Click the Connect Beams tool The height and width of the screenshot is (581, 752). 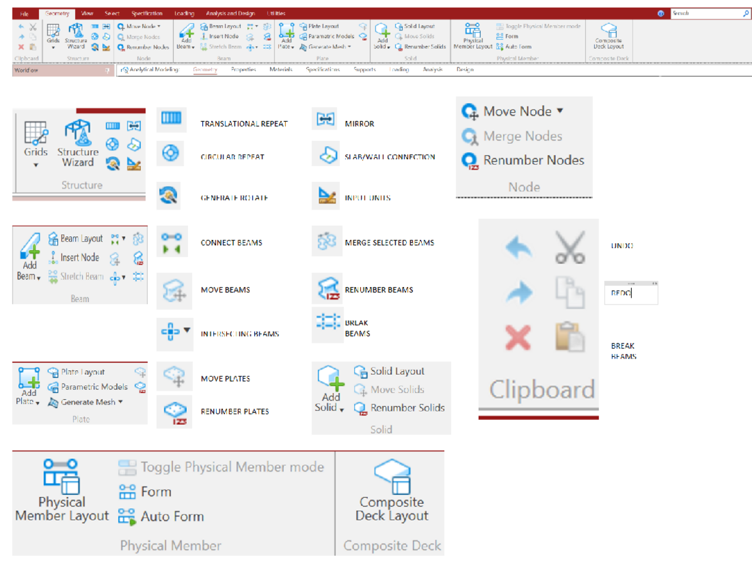click(172, 243)
